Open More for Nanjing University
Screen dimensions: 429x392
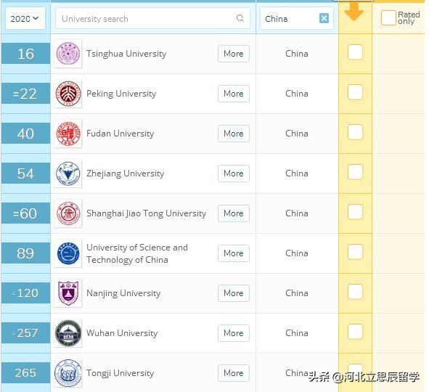[x=234, y=293]
